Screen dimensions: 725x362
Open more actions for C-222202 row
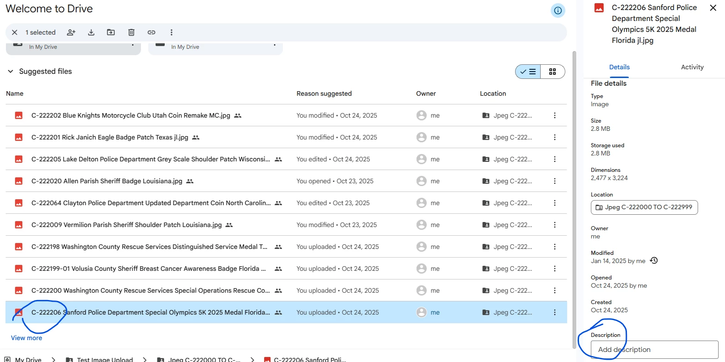[x=555, y=115]
